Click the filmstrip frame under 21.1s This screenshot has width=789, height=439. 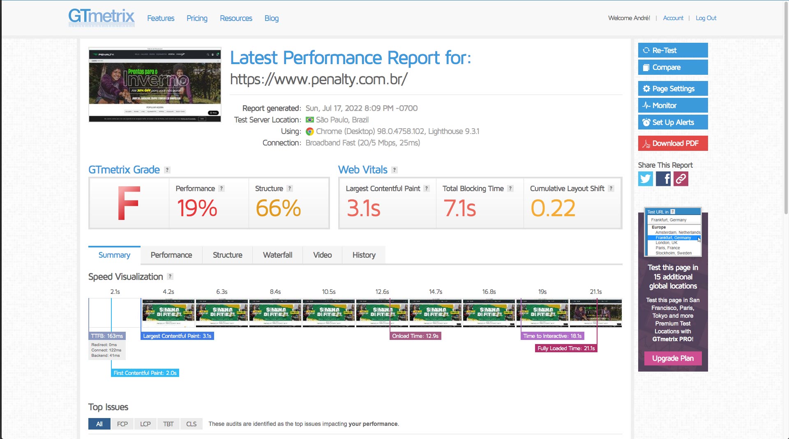tap(595, 313)
